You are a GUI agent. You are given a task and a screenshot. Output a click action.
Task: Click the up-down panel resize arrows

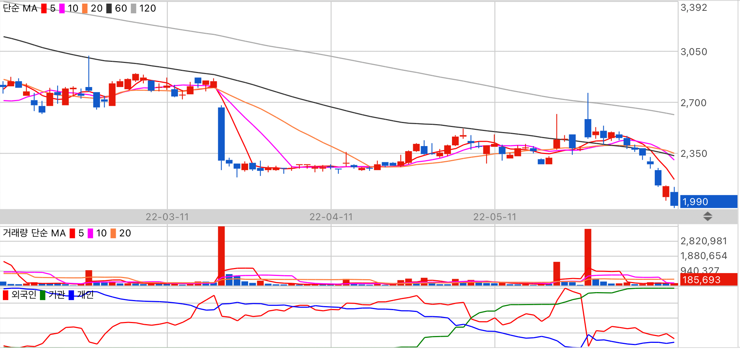click(708, 217)
